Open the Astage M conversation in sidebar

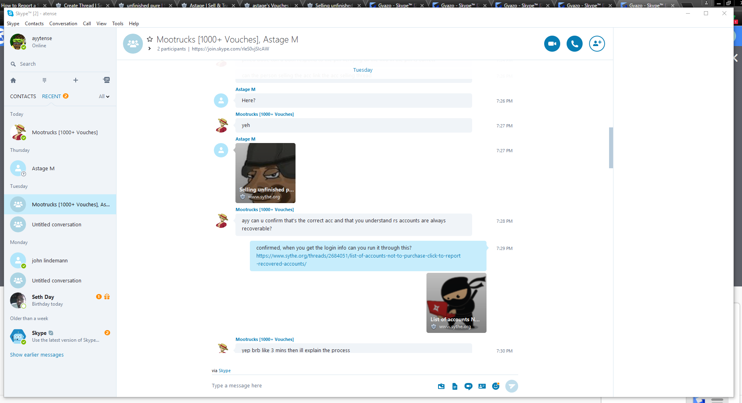(x=60, y=168)
